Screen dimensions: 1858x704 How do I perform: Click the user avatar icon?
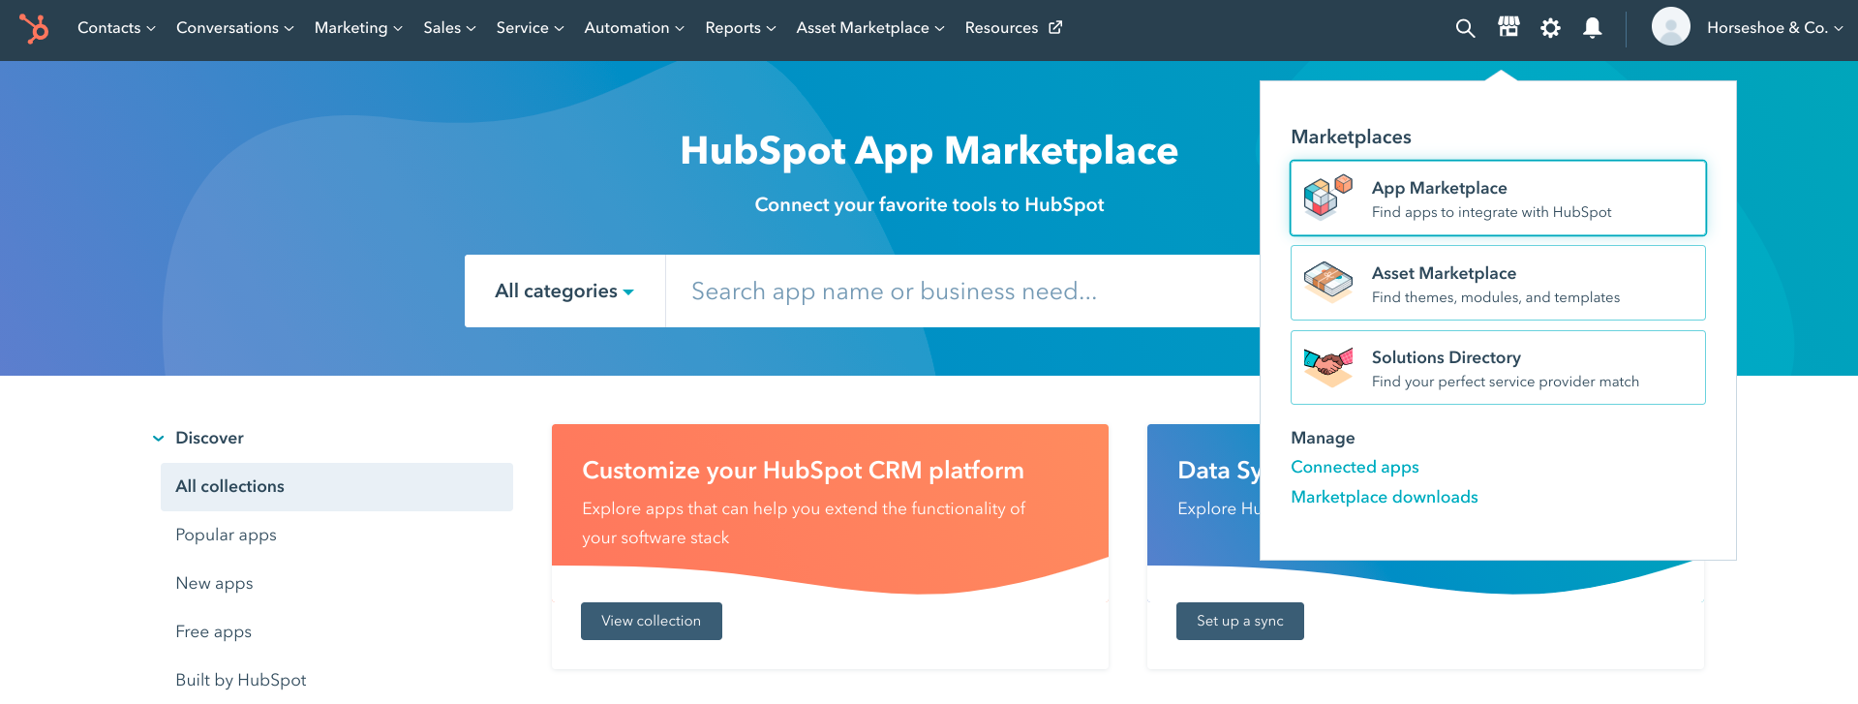click(1670, 27)
